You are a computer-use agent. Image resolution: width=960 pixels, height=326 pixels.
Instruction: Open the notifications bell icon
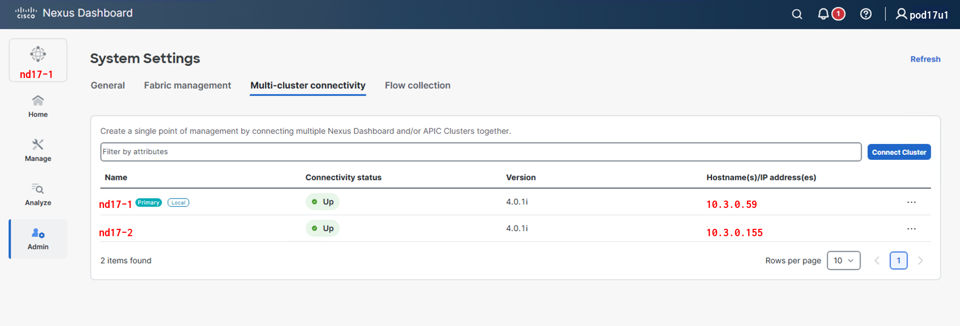(x=823, y=14)
